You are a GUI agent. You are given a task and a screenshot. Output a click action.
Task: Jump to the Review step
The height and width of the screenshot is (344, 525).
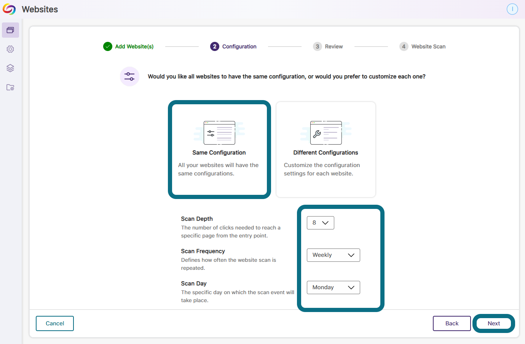point(334,46)
